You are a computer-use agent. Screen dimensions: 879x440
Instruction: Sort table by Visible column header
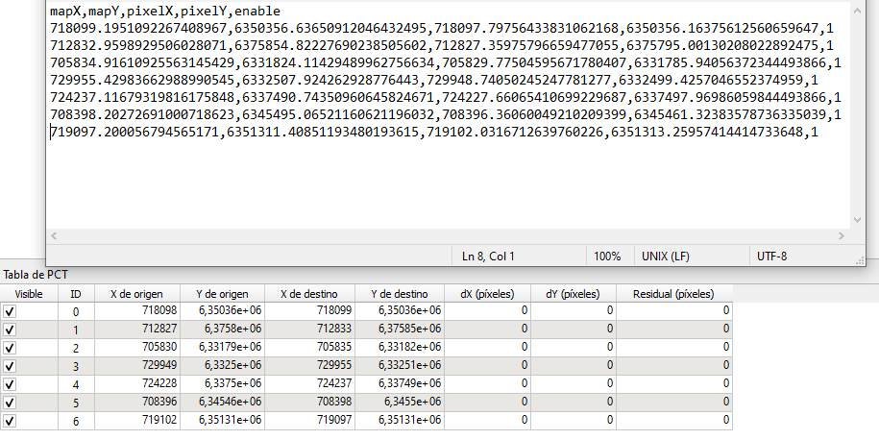pyautogui.click(x=29, y=294)
